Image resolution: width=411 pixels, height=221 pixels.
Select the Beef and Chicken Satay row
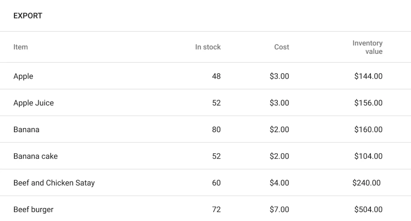[x=54, y=183]
